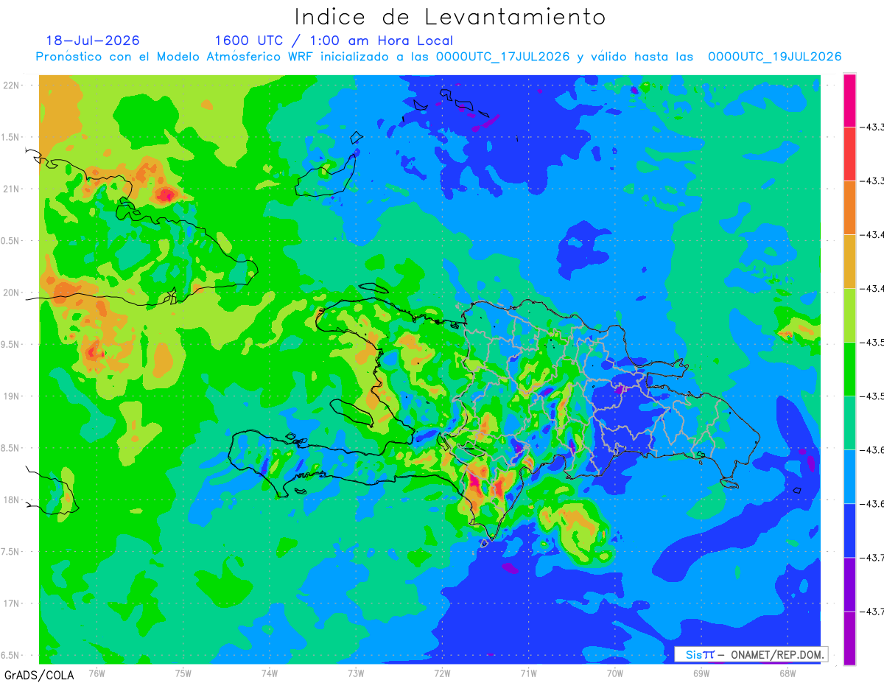Click the '76W' longitude label
This screenshot has height=683, width=884.
(97, 673)
